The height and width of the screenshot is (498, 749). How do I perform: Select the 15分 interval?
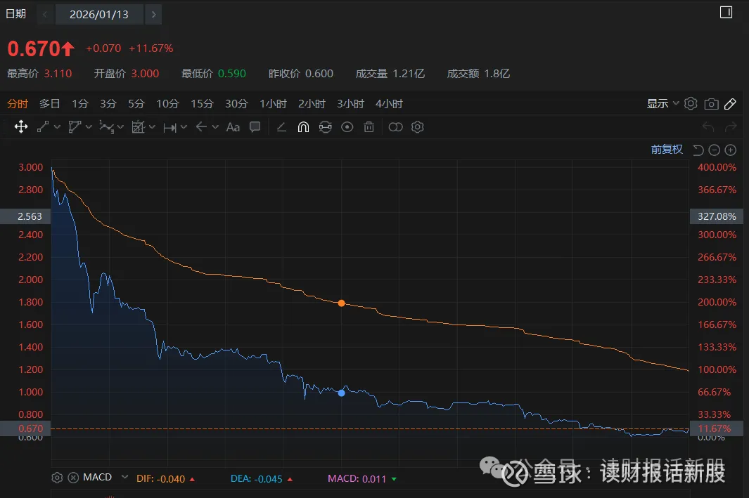(202, 103)
